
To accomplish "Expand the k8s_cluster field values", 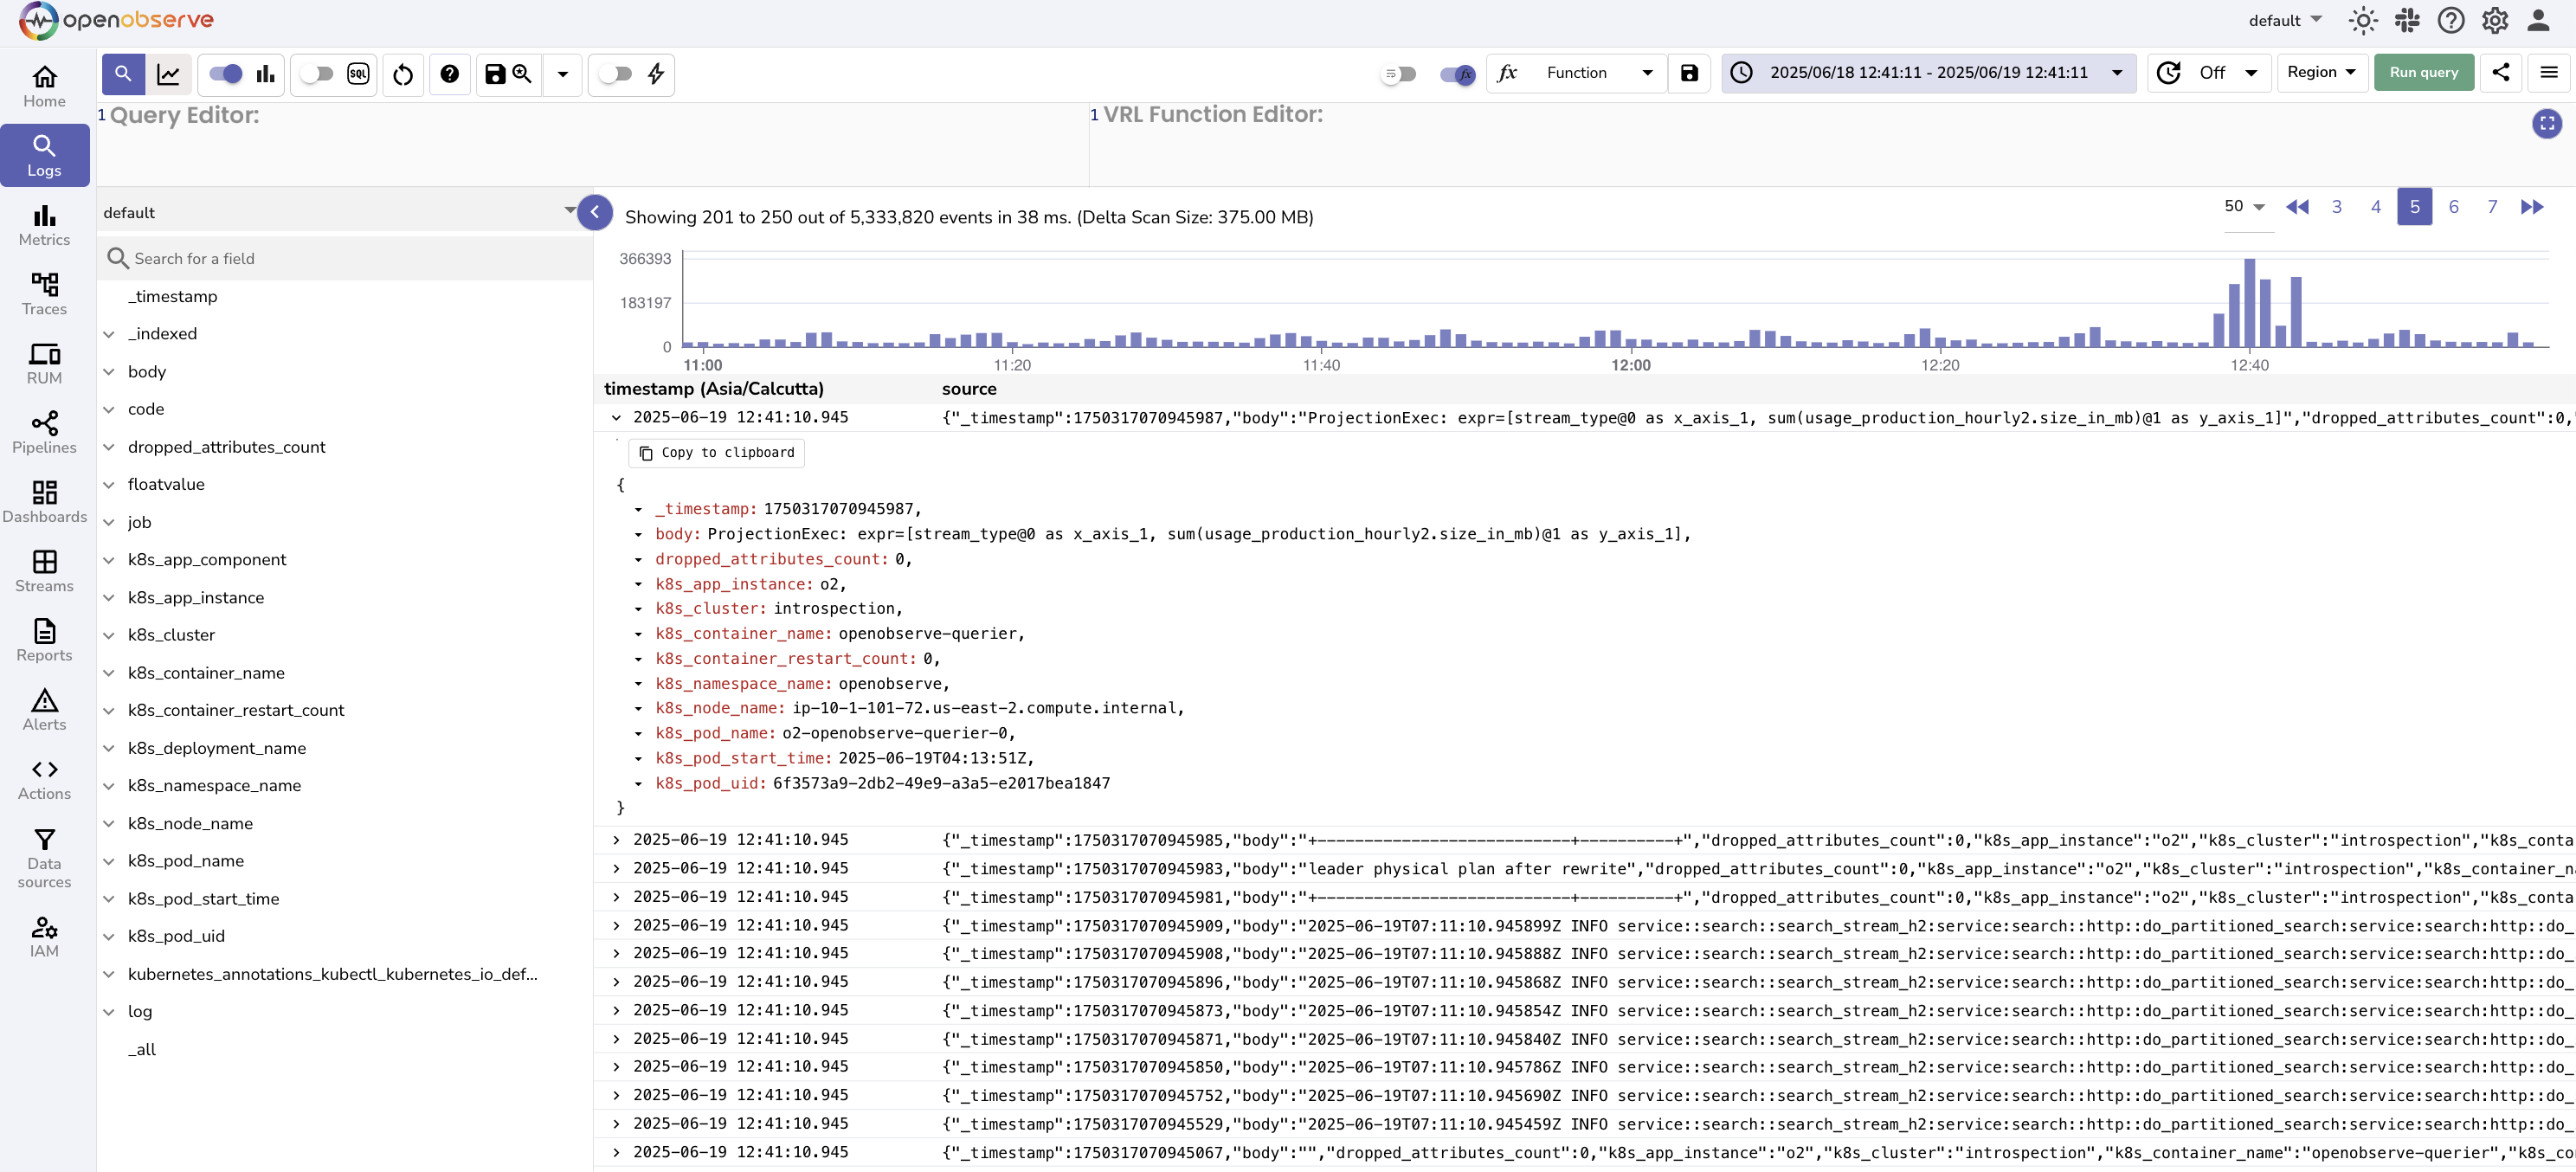I will tap(109, 635).
